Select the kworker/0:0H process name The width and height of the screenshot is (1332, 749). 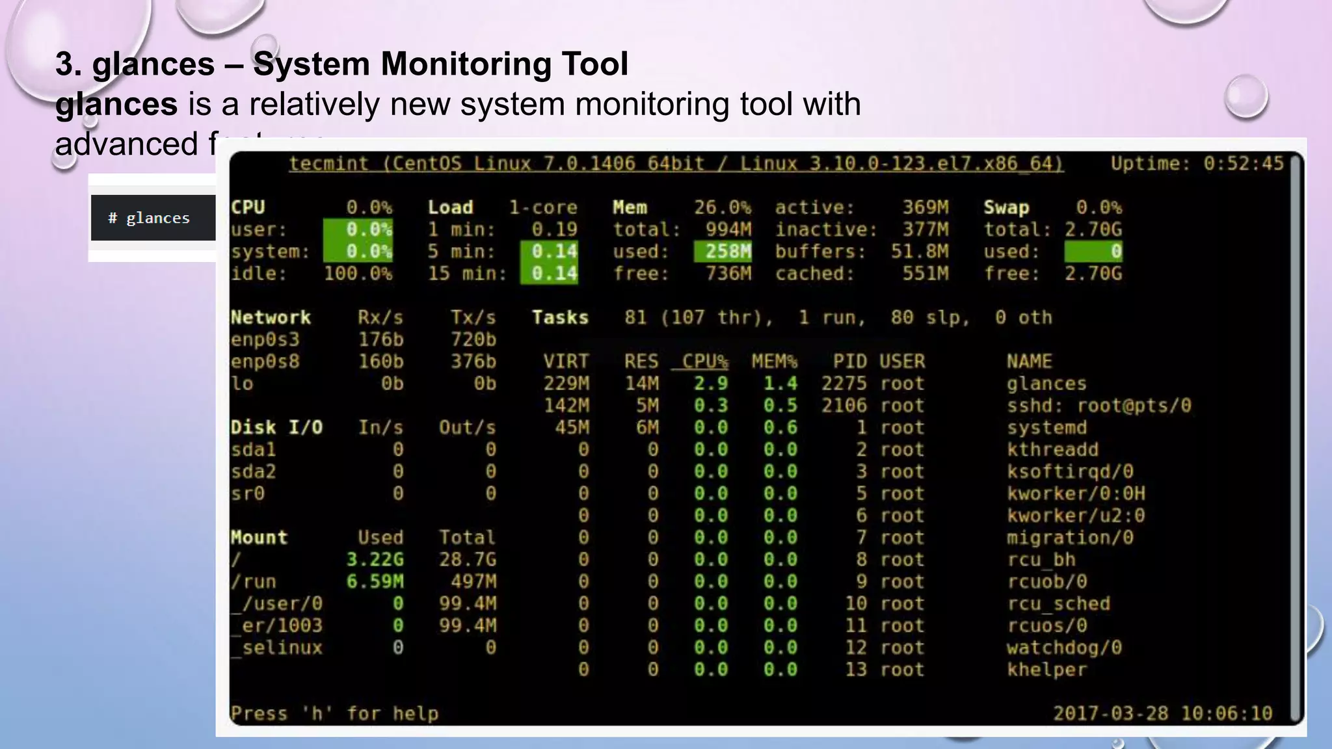(1076, 493)
